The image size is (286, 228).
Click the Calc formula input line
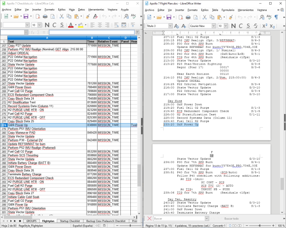pyautogui.click(x=92, y=32)
